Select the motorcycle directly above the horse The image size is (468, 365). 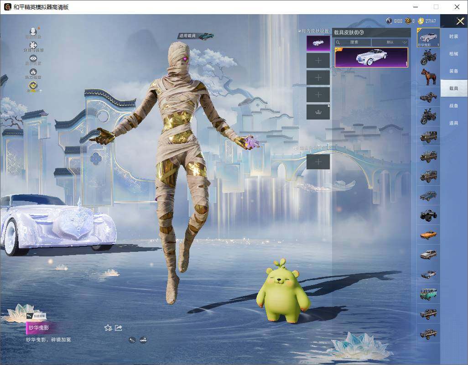tap(428, 57)
